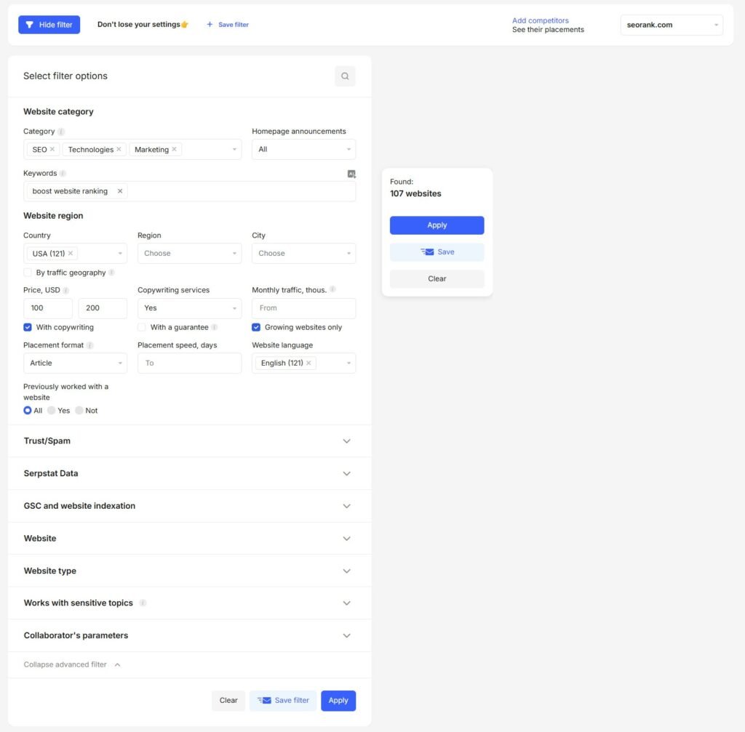Click the plus icon next to Save filter

pos(210,24)
